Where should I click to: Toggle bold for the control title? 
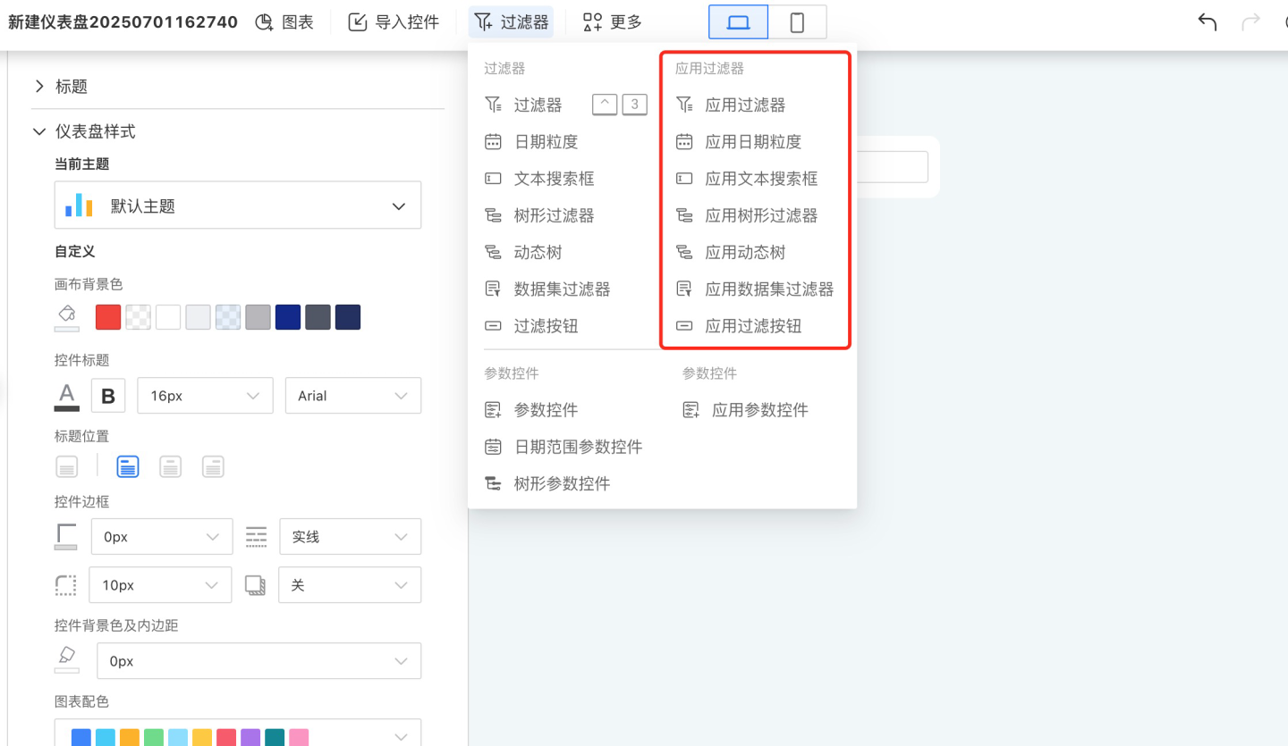click(x=108, y=396)
